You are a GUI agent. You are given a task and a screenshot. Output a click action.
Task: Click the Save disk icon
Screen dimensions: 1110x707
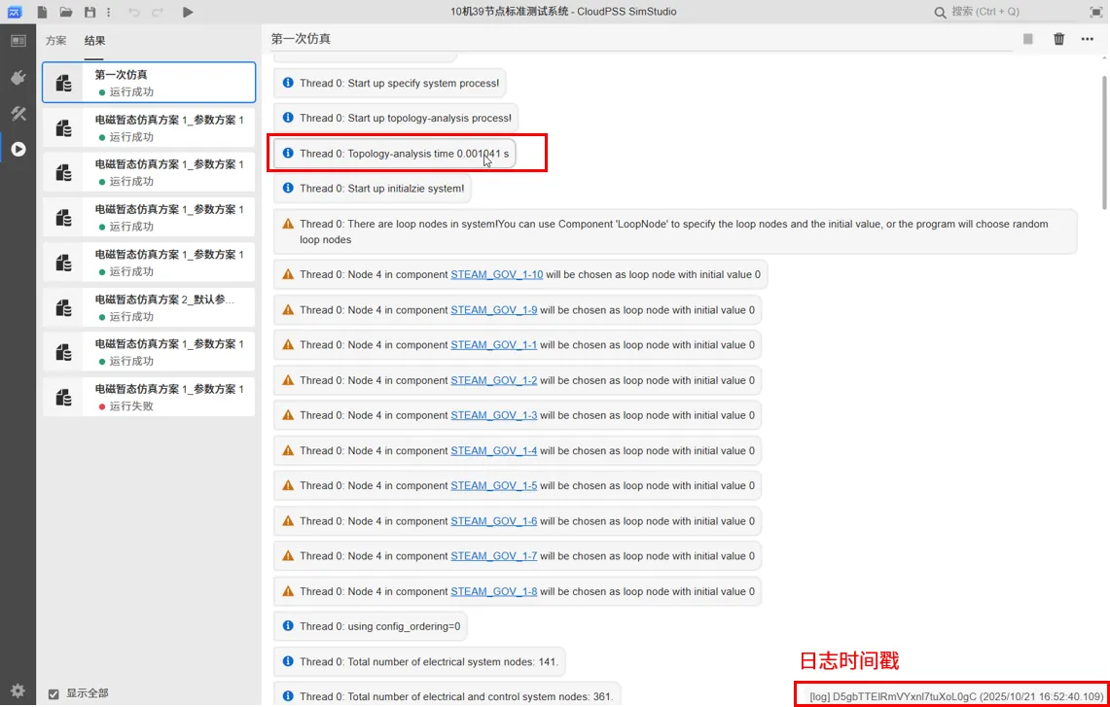[x=90, y=12]
